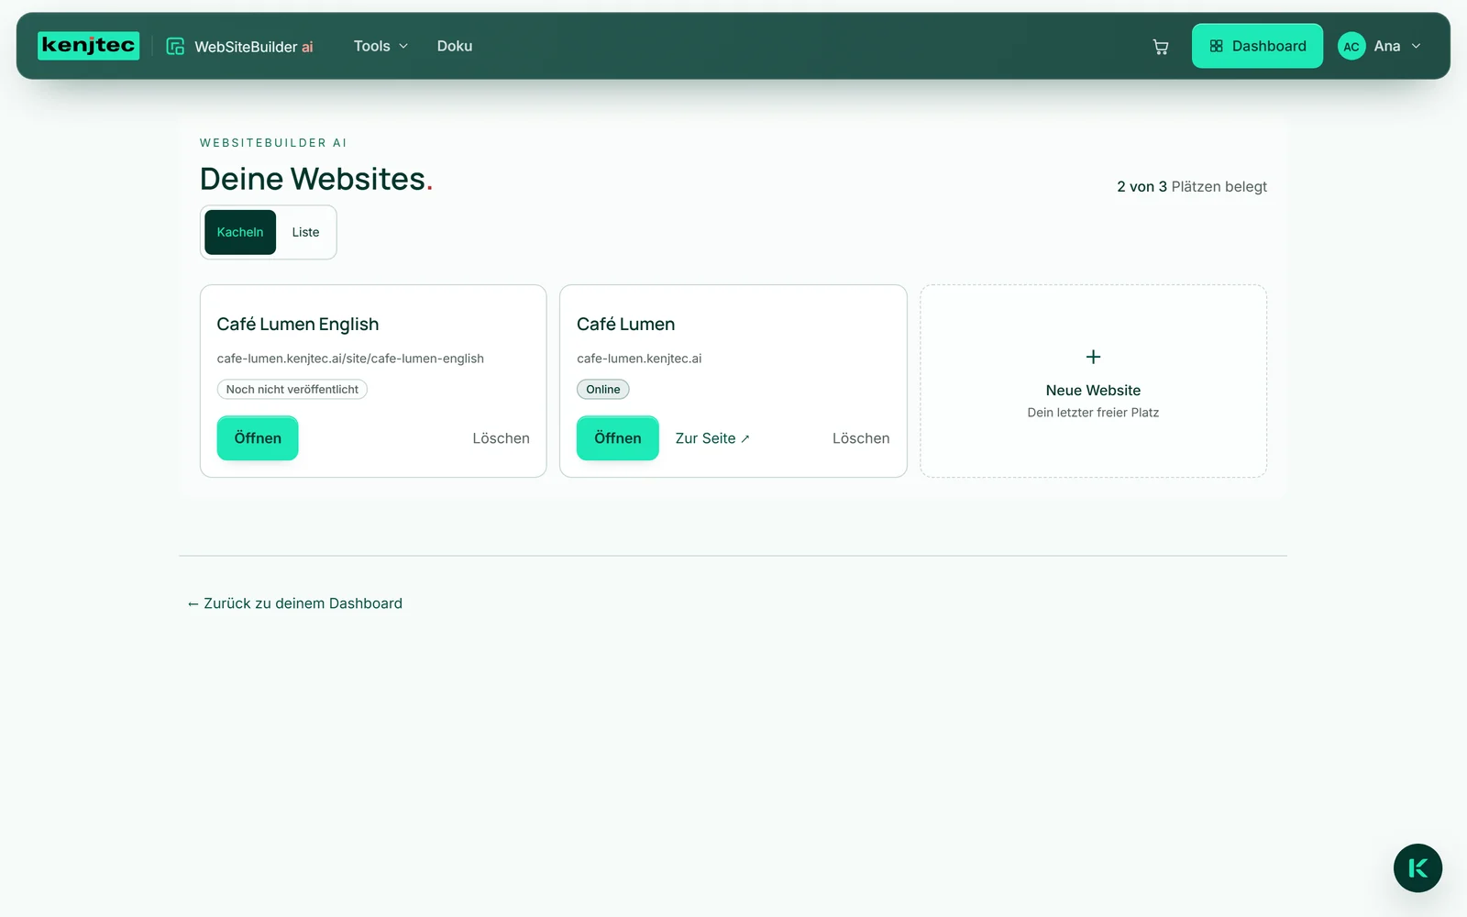The width and height of the screenshot is (1467, 917).
Task: Click the Dashboard grid icon
Action: tap(1216, 46)
